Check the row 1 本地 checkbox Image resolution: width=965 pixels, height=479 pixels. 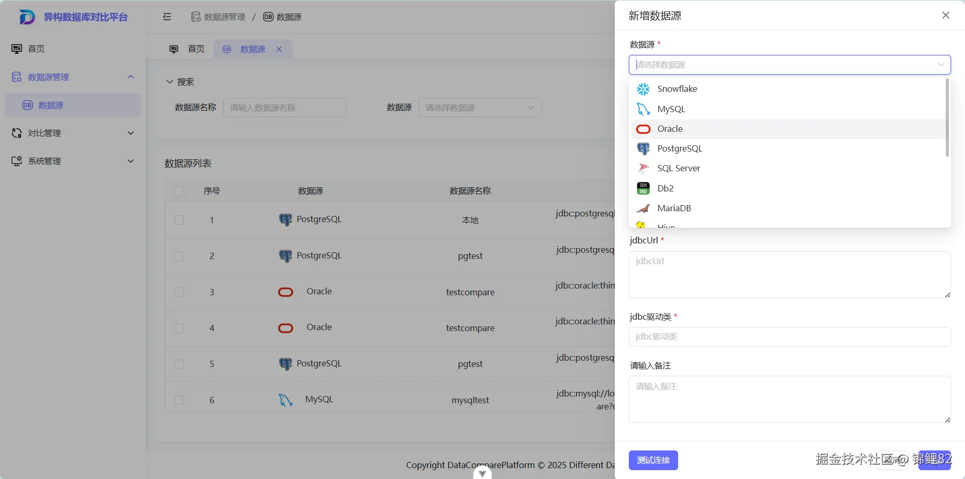tap(179, 220)
